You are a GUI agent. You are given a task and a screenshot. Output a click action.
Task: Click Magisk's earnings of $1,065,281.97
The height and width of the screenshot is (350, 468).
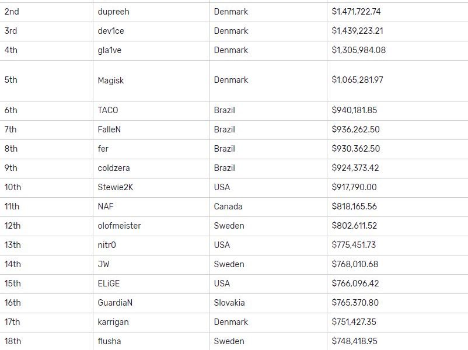click(357, 80)
